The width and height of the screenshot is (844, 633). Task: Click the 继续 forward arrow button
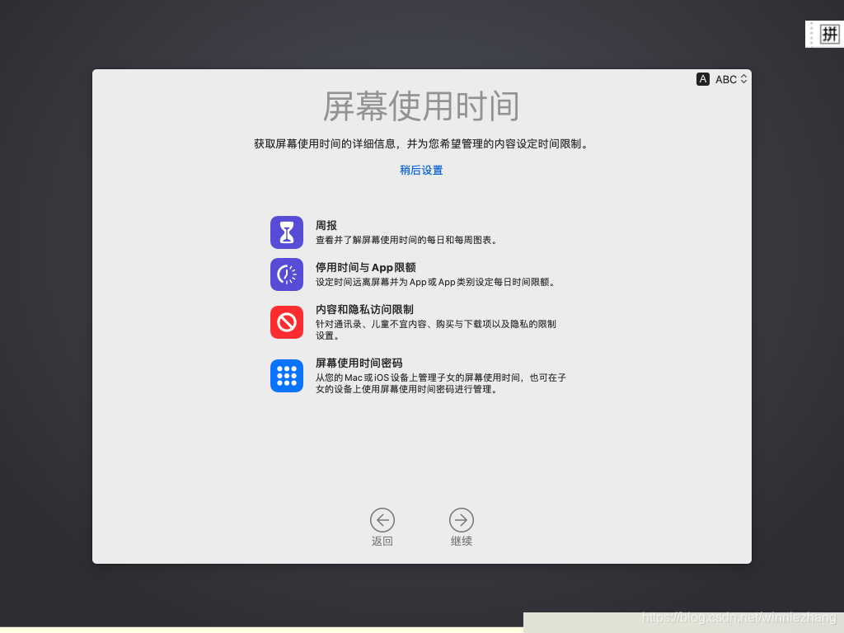point(462,520)
